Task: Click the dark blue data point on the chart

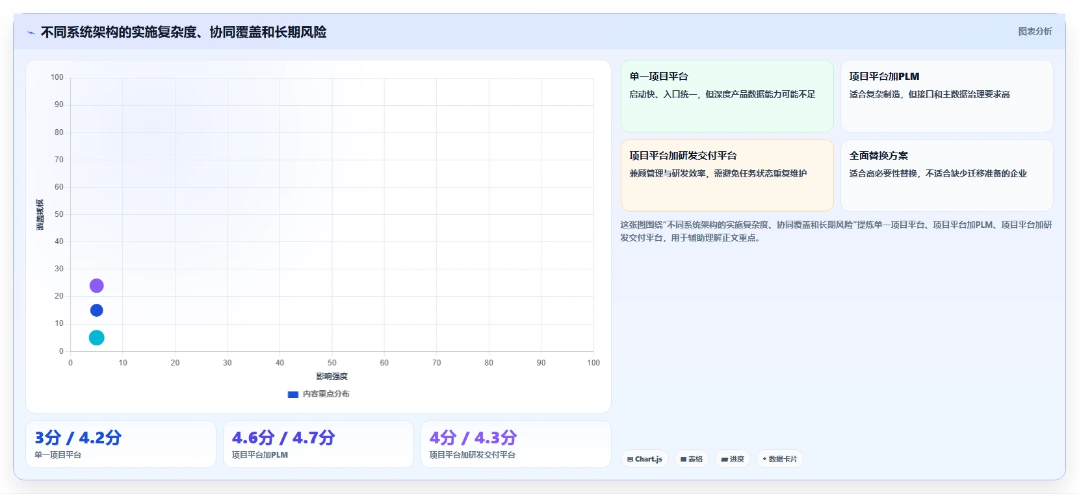Action: coord(96,310)
